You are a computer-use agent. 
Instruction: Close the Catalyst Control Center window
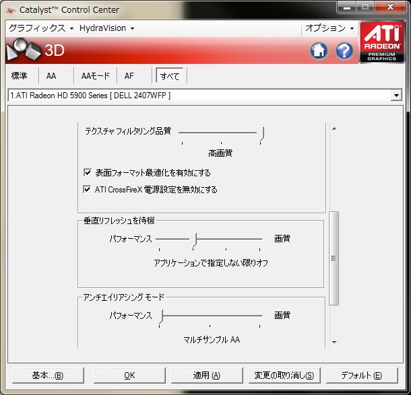coord(391,7)
